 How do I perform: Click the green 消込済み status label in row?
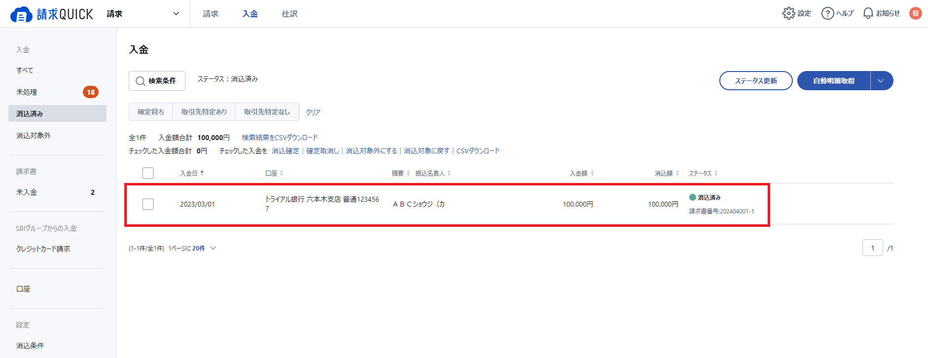(705, 198)
